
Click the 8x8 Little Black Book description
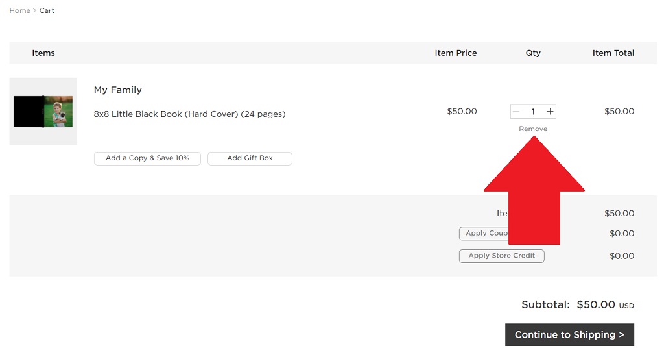point(189,114)
